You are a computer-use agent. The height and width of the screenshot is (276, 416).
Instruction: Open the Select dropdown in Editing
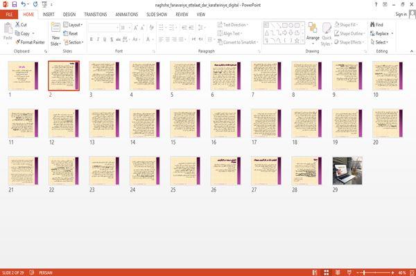coord(379,42)
